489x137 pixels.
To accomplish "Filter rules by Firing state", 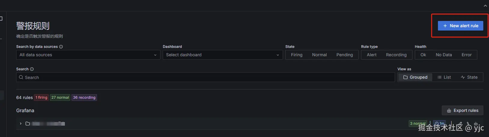I will click(296, 55).
